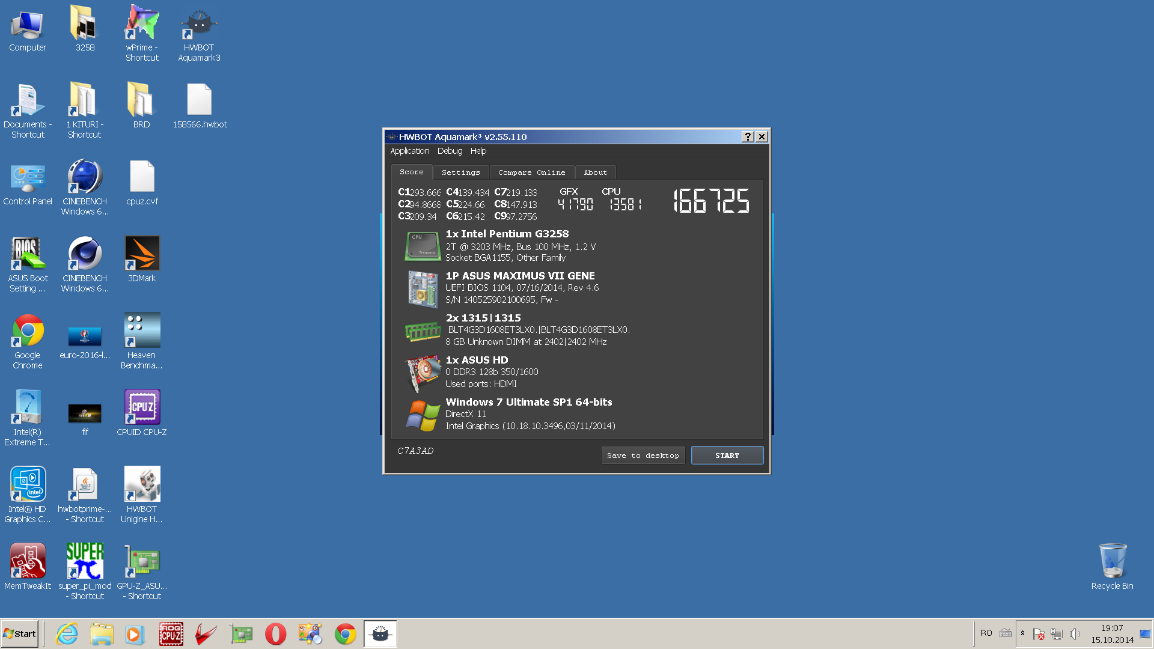Launch MemTweakIt desktop icon
Screen dimensions: 1154x649
28,567
